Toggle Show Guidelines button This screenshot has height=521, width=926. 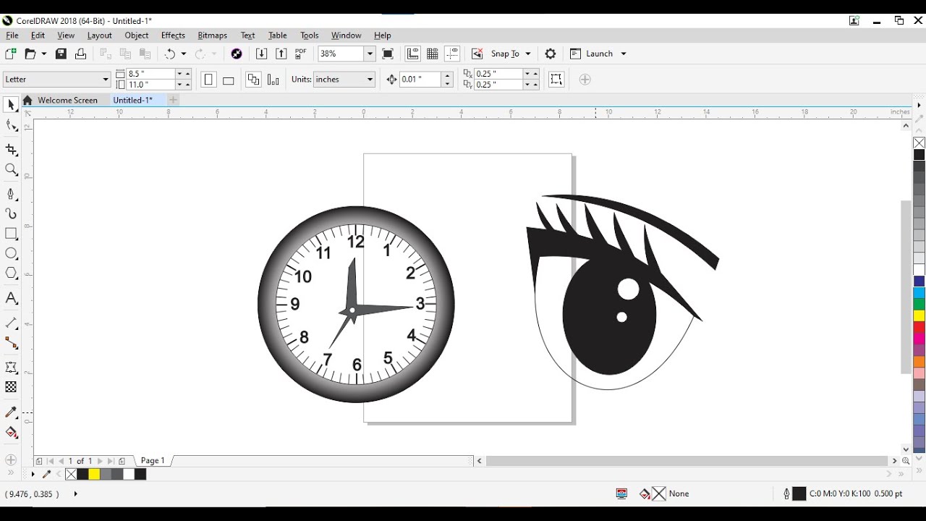[452, 54]
